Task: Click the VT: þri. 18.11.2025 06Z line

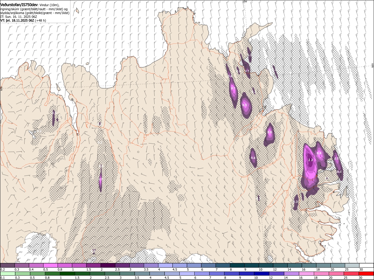Action: pyautogui.click(x=17, y=20)
